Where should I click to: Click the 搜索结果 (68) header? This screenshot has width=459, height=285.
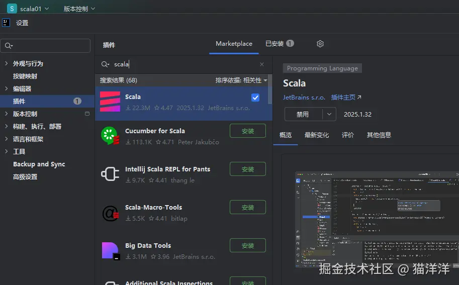coord(118,80)
